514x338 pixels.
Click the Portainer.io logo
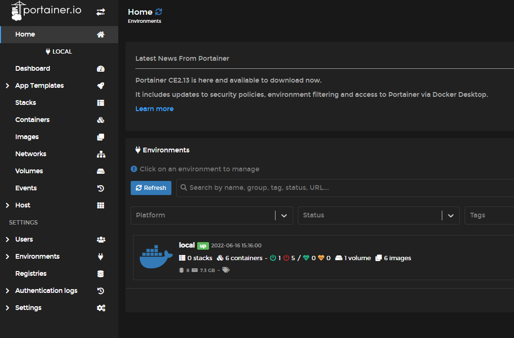tap(46, 11)
